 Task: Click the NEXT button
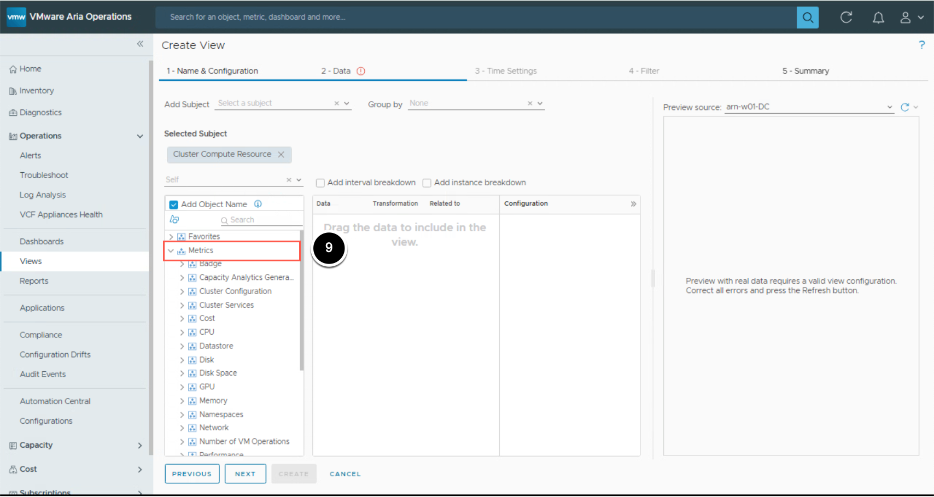tap(245, 474)
